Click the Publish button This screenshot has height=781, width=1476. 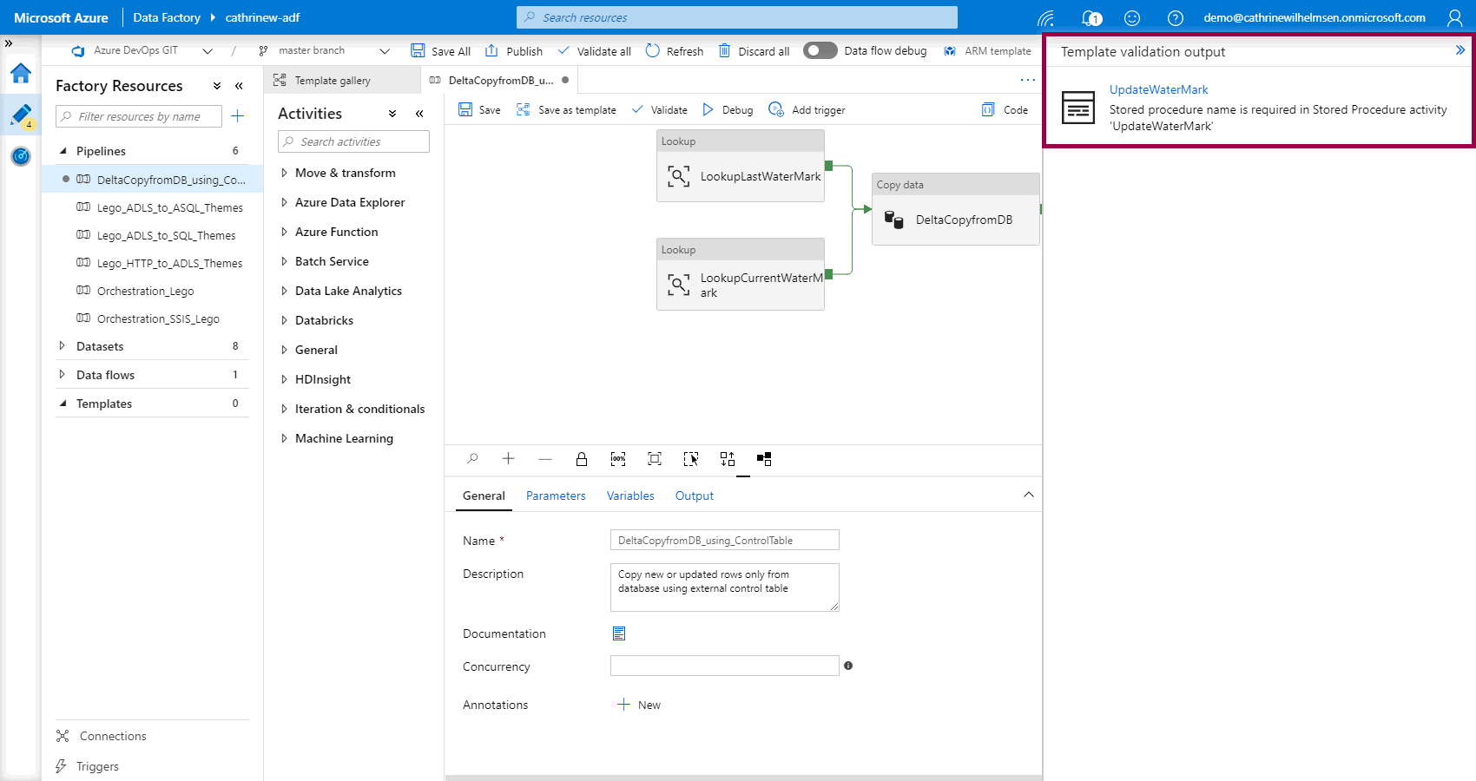point(514,51)
